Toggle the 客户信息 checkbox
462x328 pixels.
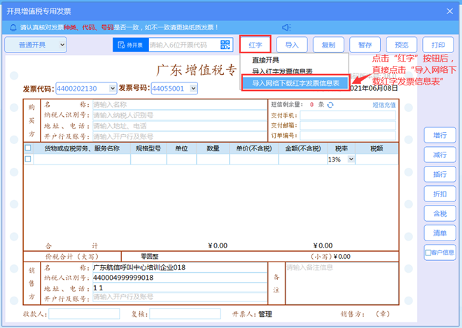click(x=428, y=252)
